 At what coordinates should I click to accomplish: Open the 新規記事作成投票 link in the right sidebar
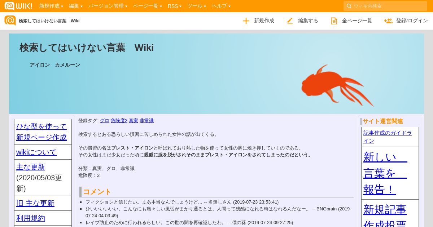(x=385, y=216)
